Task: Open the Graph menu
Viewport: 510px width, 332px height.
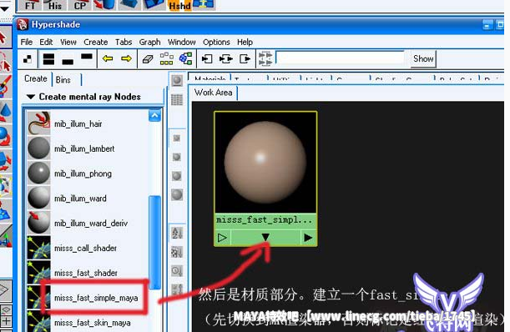Action: (149, 43)
